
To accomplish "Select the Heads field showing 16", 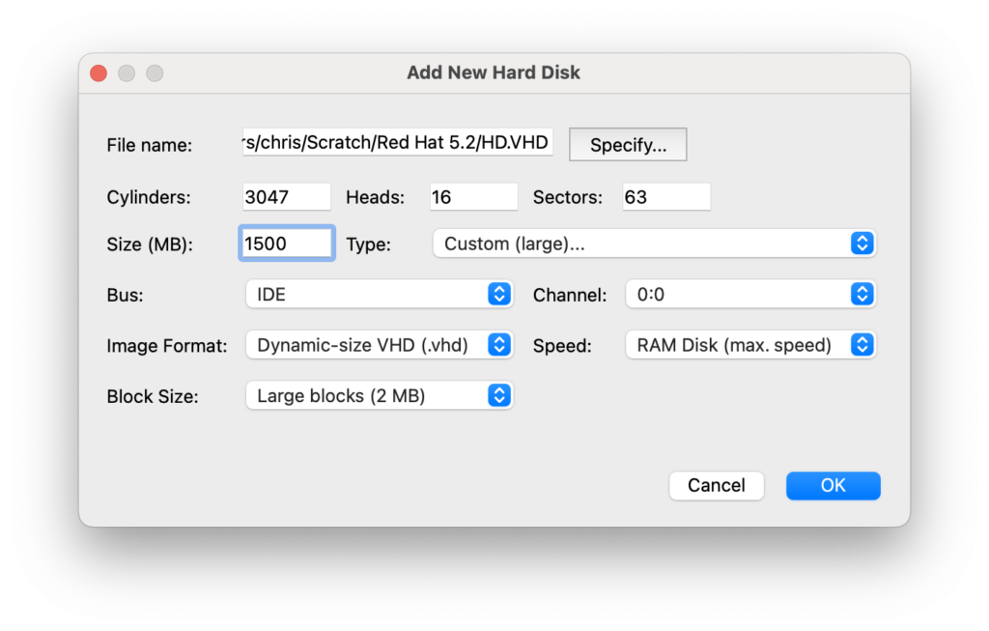I will (473, 197).
